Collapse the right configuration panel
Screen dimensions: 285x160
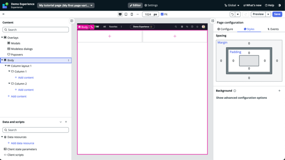tap(213, 21)
